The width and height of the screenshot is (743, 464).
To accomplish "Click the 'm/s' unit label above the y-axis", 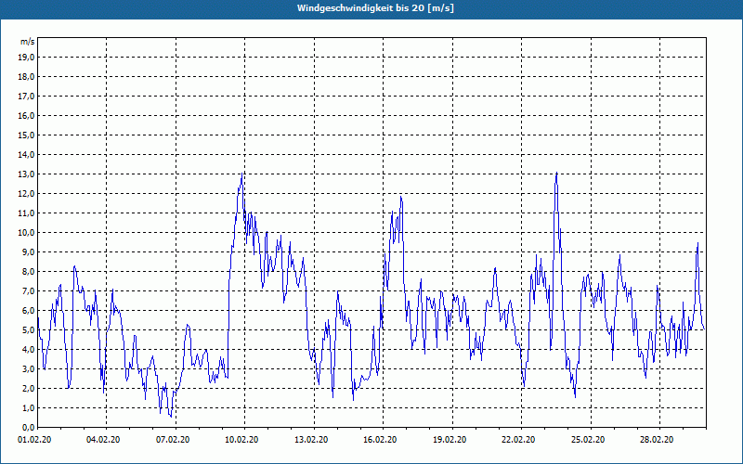I will pyautogui.click(x=28, y=42).
